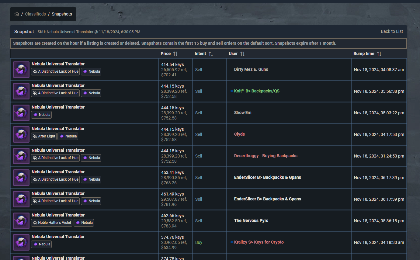Screen dimensions: 420x260
Task: Click the Sell intent in Dirty Mez row
Action: coord(199,70)
